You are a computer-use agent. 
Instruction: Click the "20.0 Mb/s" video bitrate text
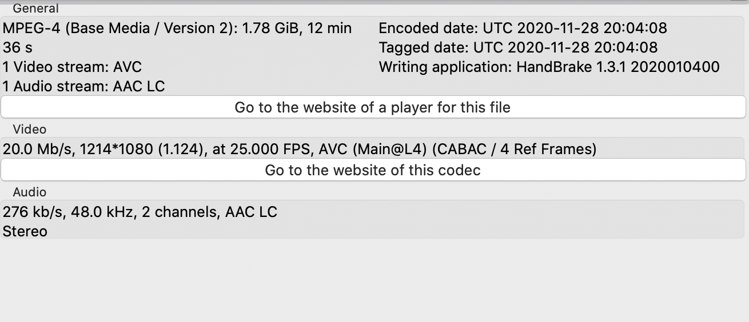[x=38, y=149]
